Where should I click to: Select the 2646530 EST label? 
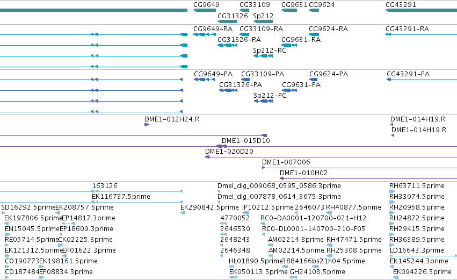(235, 229)
